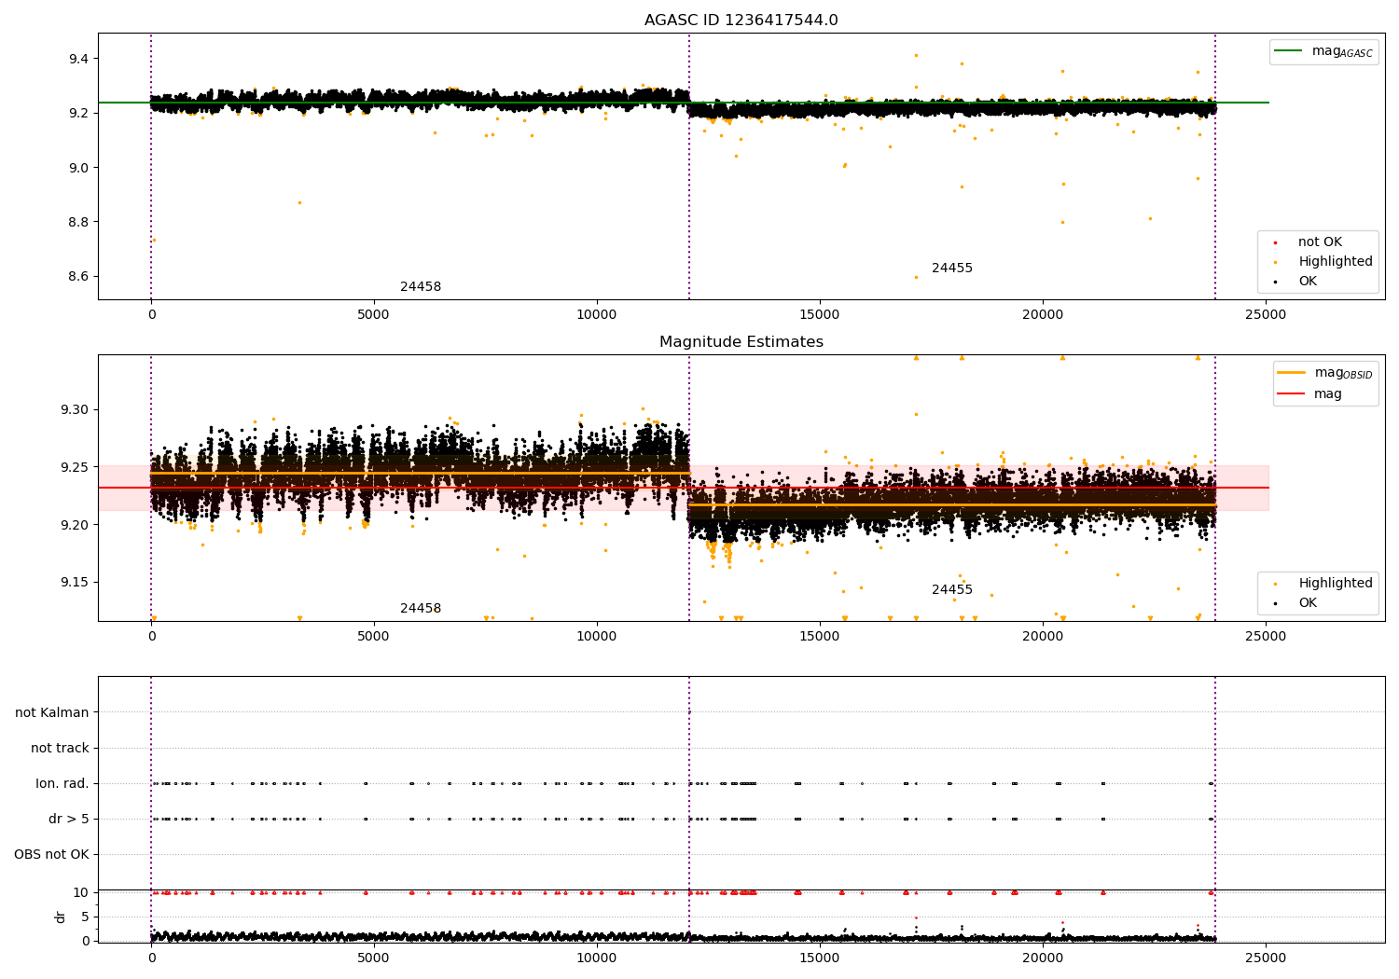This screenshot has height=979, width=1399.
Task: Click the "OK" legend entry under Highlighted in top plot
Action: pos(1308,282)
